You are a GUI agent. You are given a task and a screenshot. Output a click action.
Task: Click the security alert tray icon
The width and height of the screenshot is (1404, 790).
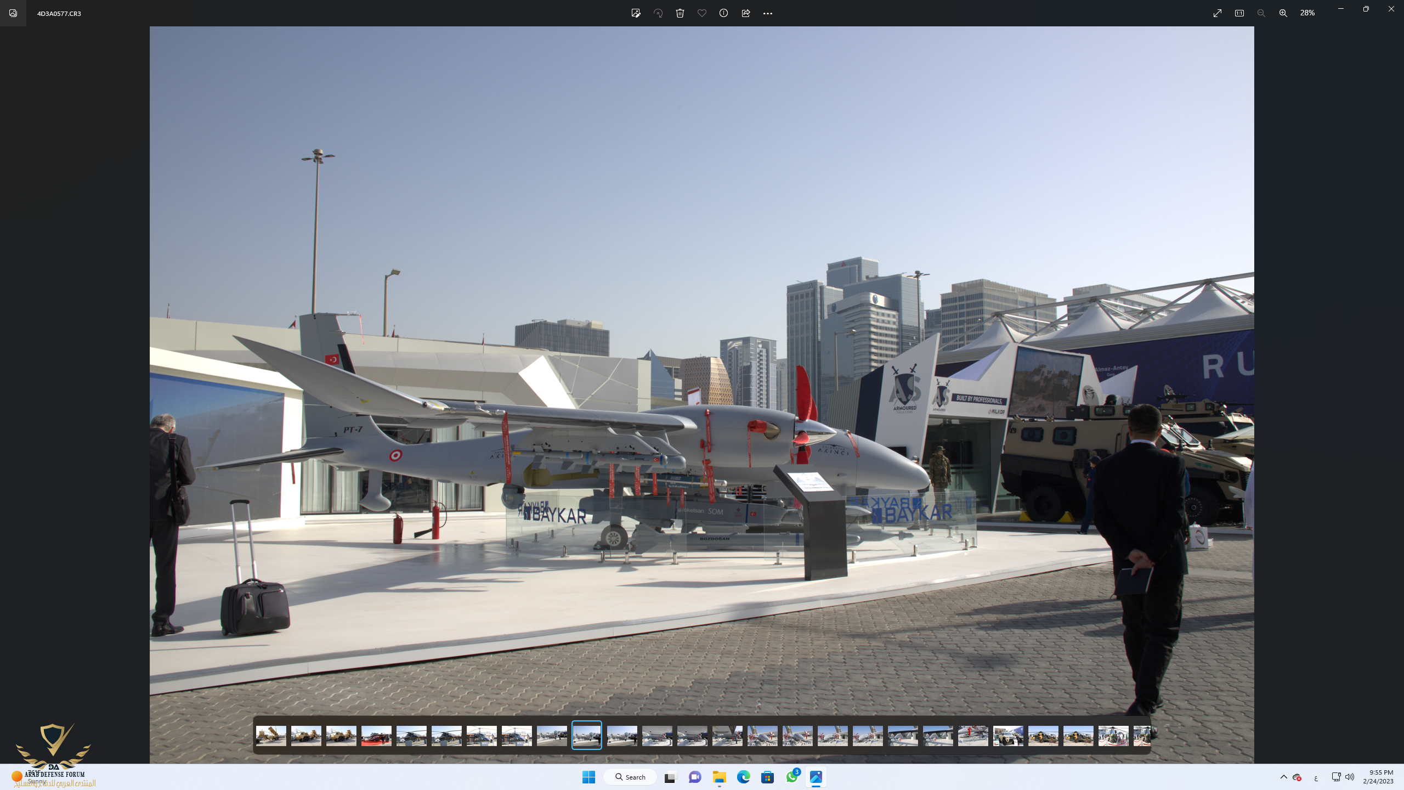(1297, 777)
